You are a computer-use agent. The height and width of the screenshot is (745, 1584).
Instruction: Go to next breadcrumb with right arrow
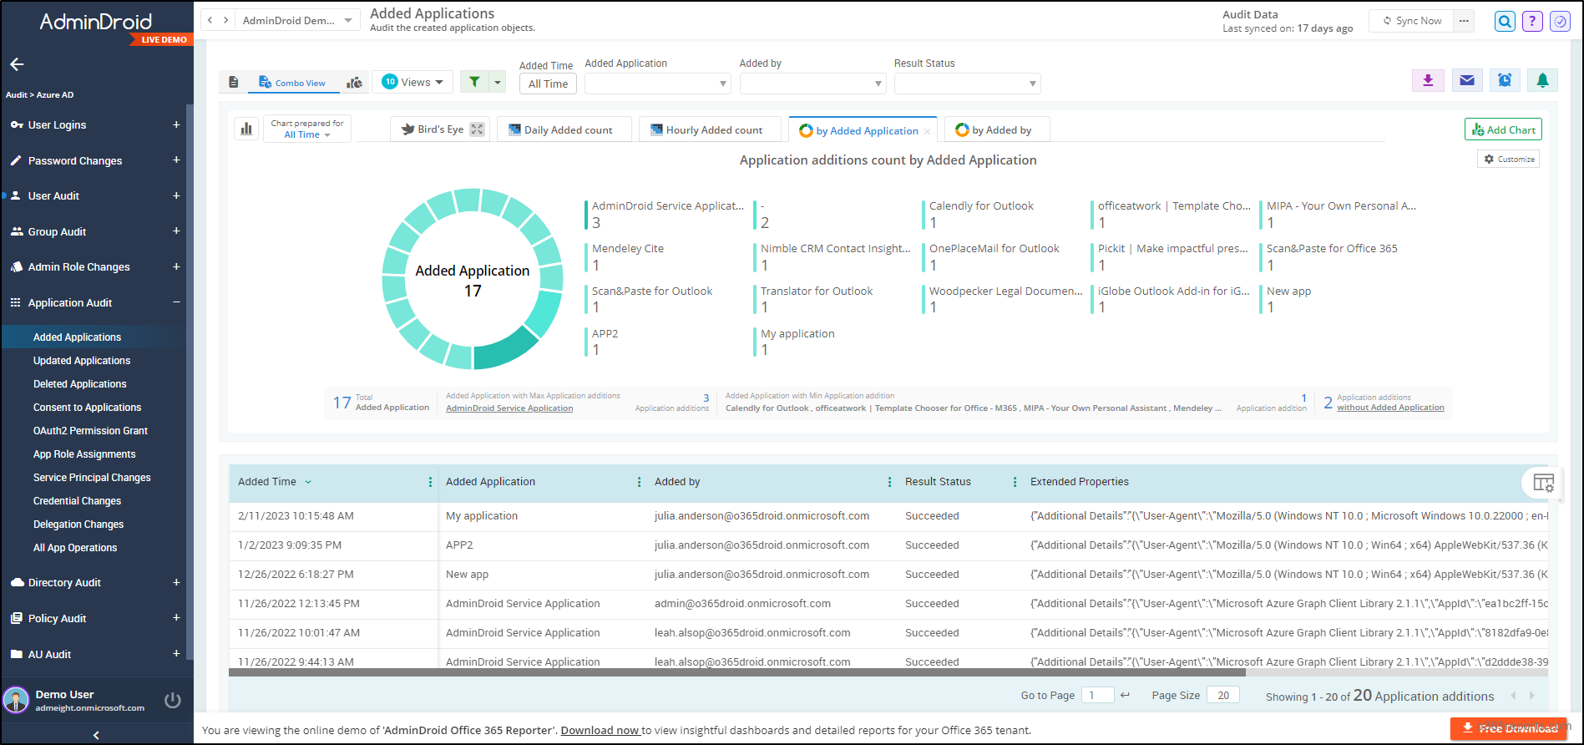click(225, 20)
